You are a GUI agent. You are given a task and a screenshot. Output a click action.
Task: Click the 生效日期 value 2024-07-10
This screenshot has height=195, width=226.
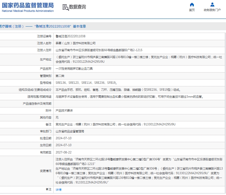point(63,145)
